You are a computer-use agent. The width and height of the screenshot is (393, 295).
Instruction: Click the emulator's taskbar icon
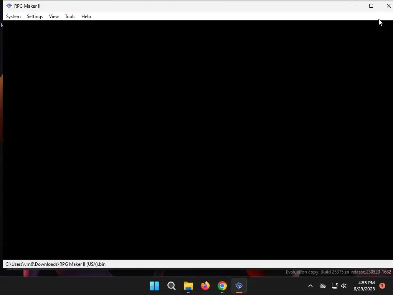click(239, 286)
